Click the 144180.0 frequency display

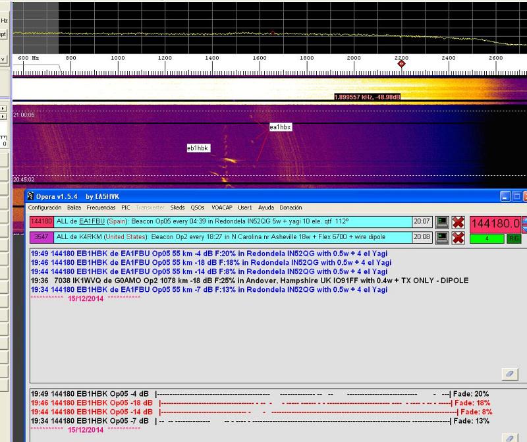coord(495,223)
